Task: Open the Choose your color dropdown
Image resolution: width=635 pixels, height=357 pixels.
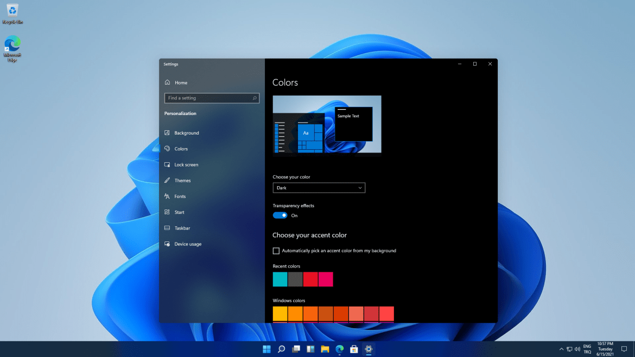Action: 319,187
